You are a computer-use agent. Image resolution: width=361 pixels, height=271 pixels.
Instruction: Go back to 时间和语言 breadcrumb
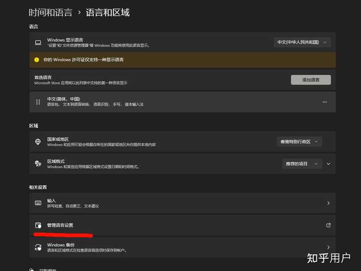coord(51,13)
